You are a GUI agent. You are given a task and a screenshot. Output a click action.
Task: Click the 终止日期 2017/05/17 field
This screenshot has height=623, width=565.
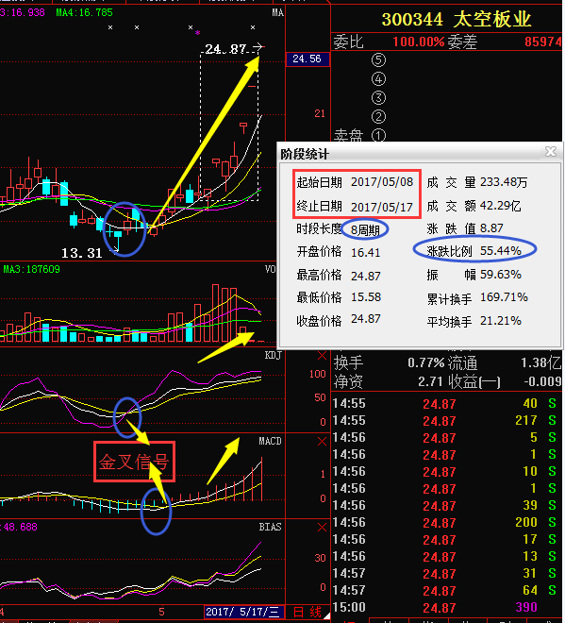pyautogui.click(x=355, y=207)
